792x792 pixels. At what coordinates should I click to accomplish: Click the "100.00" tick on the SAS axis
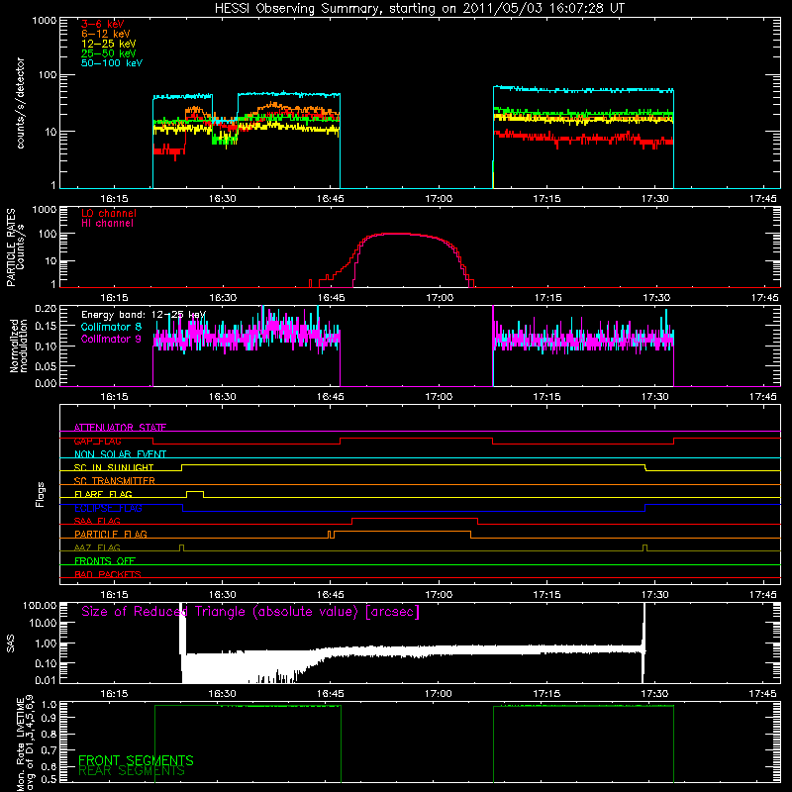(x=40, y=605)
